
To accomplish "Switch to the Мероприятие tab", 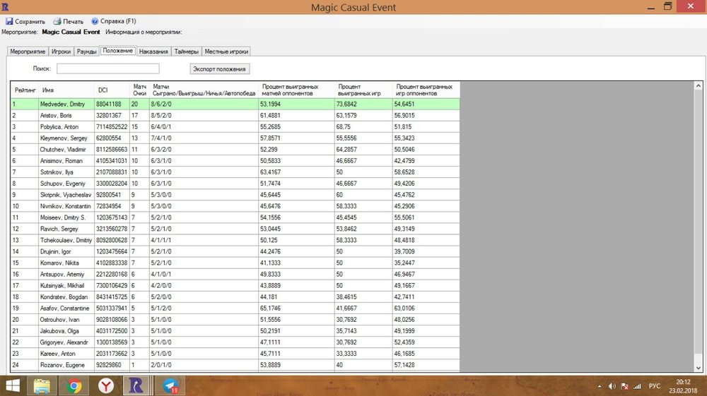I will pyautogui.click(x=28, y=52).
